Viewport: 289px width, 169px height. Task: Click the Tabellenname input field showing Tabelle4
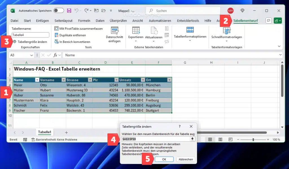30,35
